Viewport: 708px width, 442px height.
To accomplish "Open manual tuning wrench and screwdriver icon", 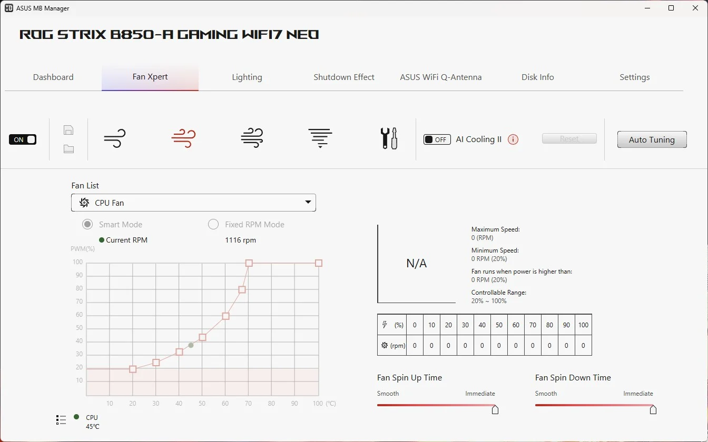I will [389, 138].
